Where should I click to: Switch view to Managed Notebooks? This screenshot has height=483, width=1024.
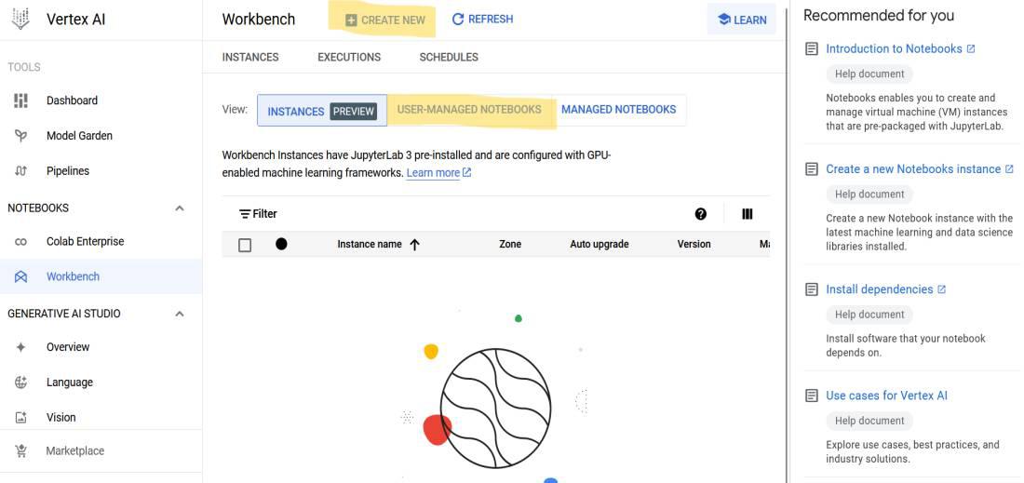click(x=618, y=110)
